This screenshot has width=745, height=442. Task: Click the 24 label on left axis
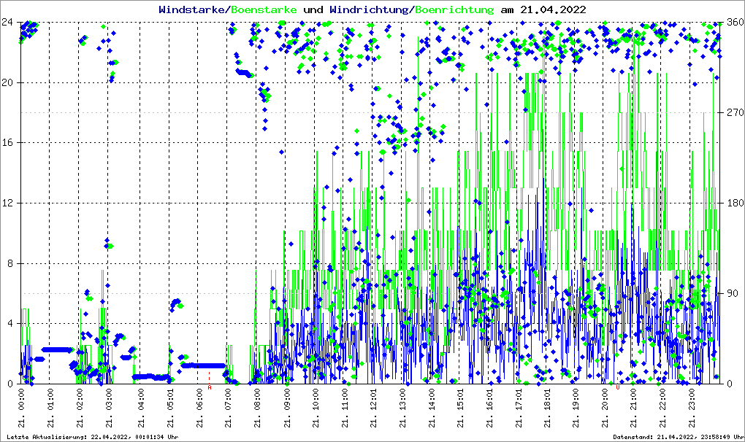pyautogui.click(x=7, y=22)
